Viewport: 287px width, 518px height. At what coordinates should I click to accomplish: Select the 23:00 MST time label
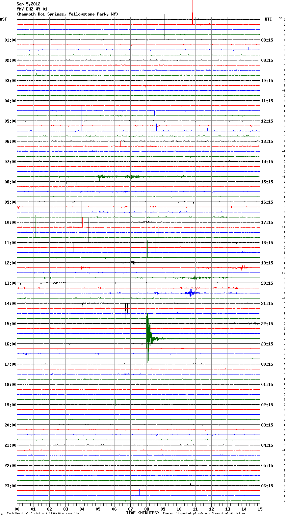pyautogui.click(x=10, y=486)
